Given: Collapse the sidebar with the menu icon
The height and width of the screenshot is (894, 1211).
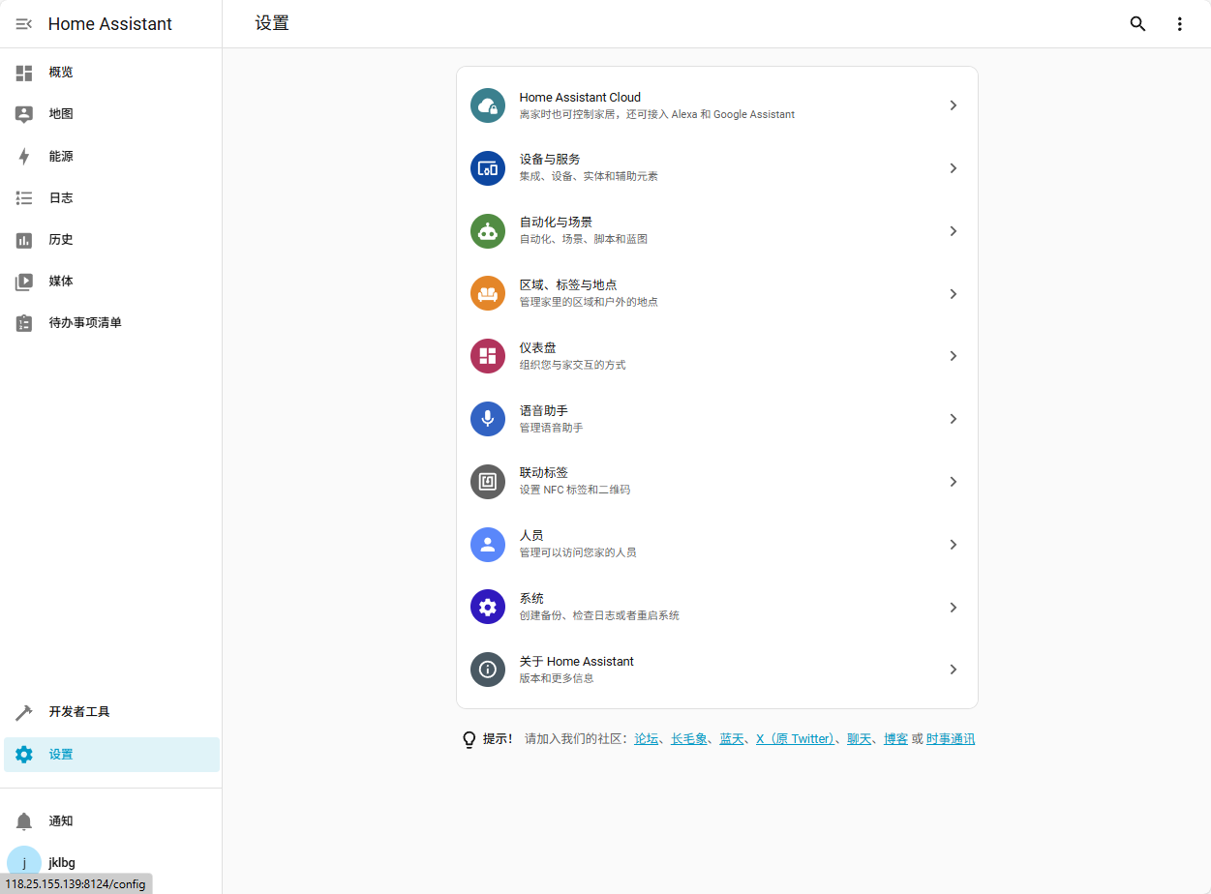Looking at the screenshot, I should (24, 24).
